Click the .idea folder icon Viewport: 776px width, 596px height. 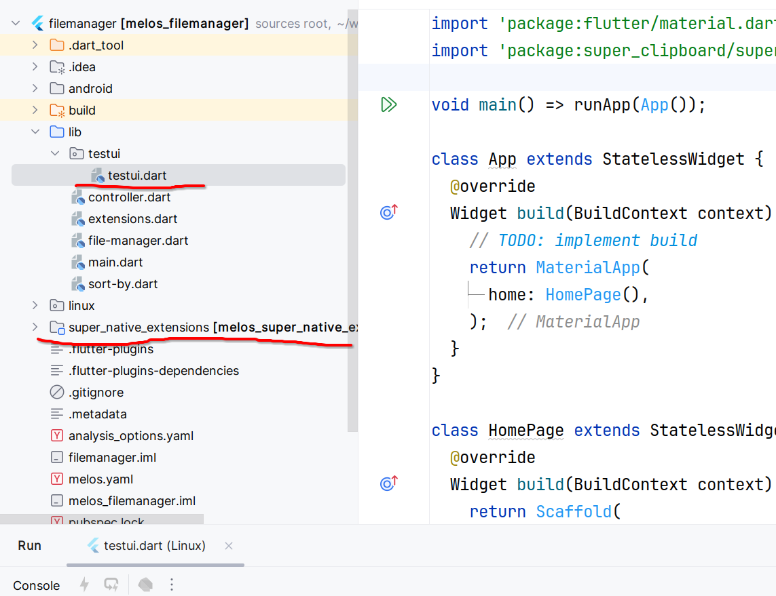(57, 66)
